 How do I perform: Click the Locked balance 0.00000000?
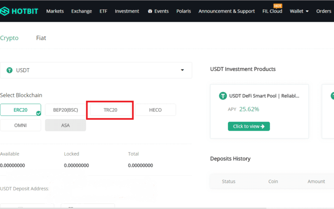pos(77,166)
